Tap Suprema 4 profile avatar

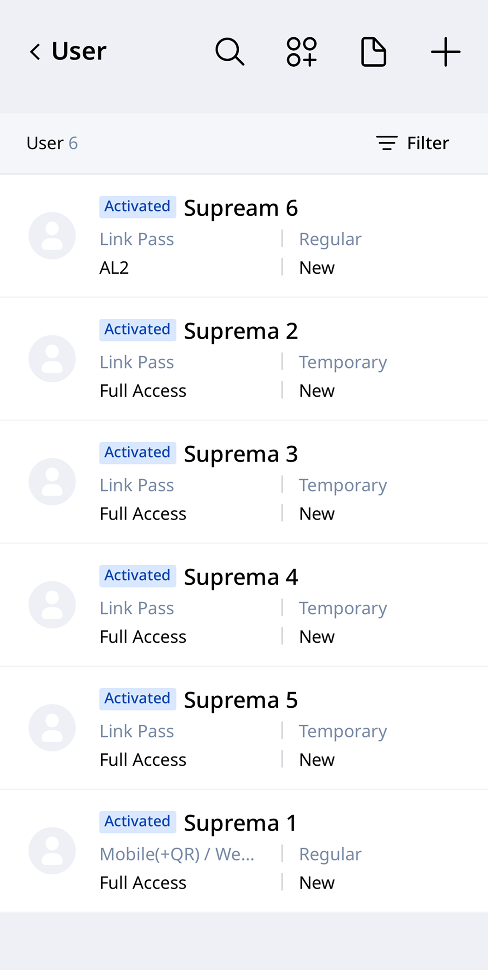[52, 605]
